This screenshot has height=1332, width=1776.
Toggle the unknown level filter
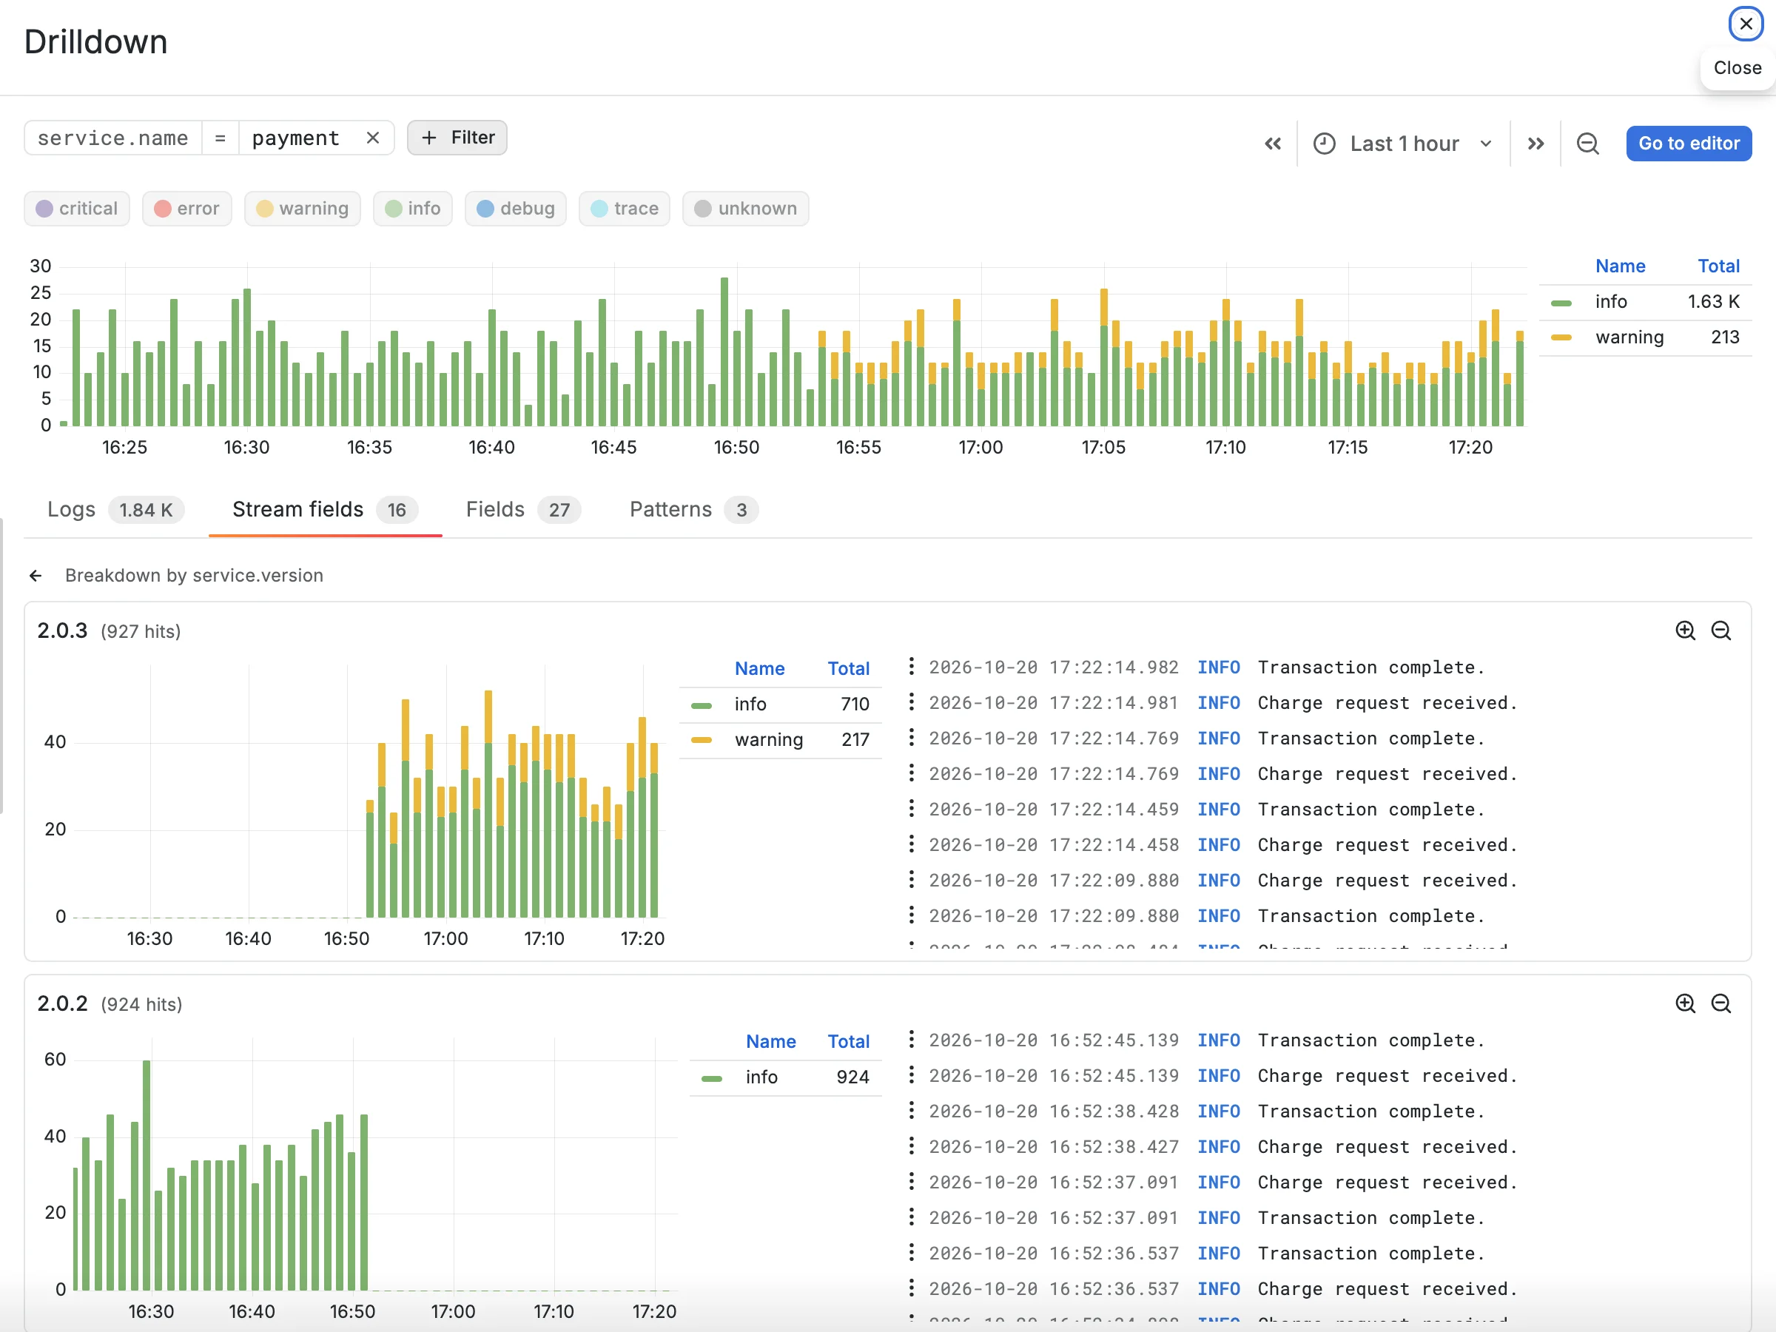point(746,209)
